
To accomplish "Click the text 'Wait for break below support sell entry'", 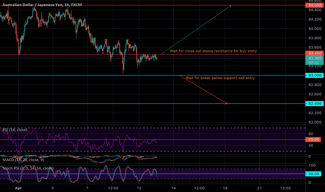I will coord(220,78).
